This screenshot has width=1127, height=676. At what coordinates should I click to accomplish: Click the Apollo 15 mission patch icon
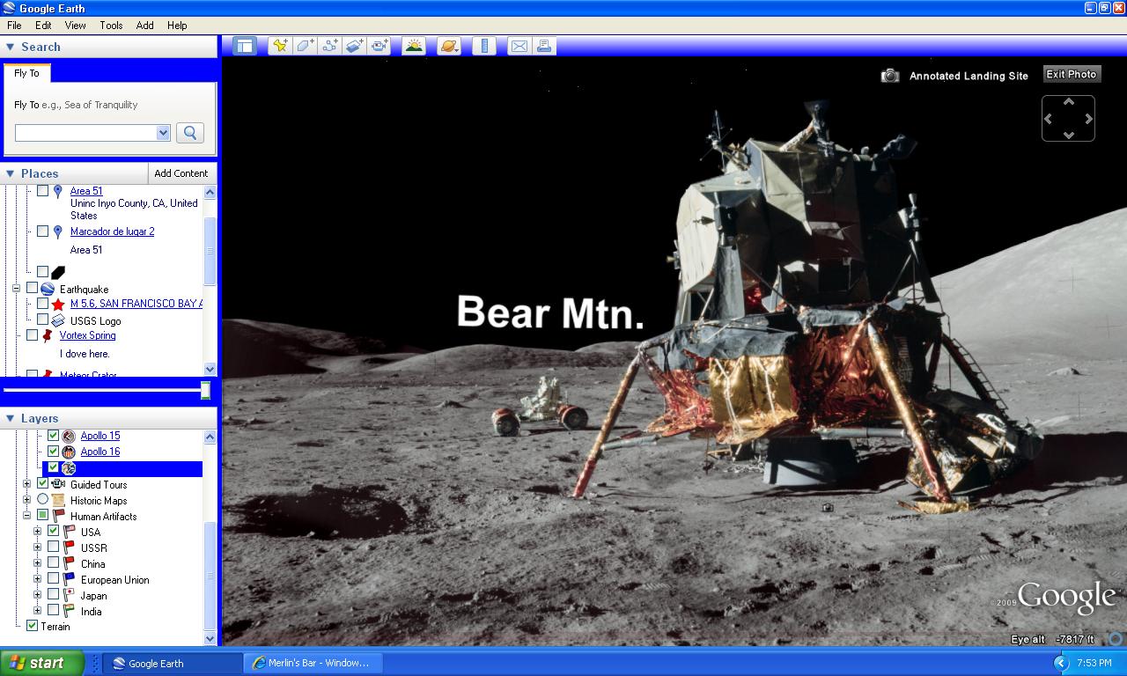click(69, 437)
